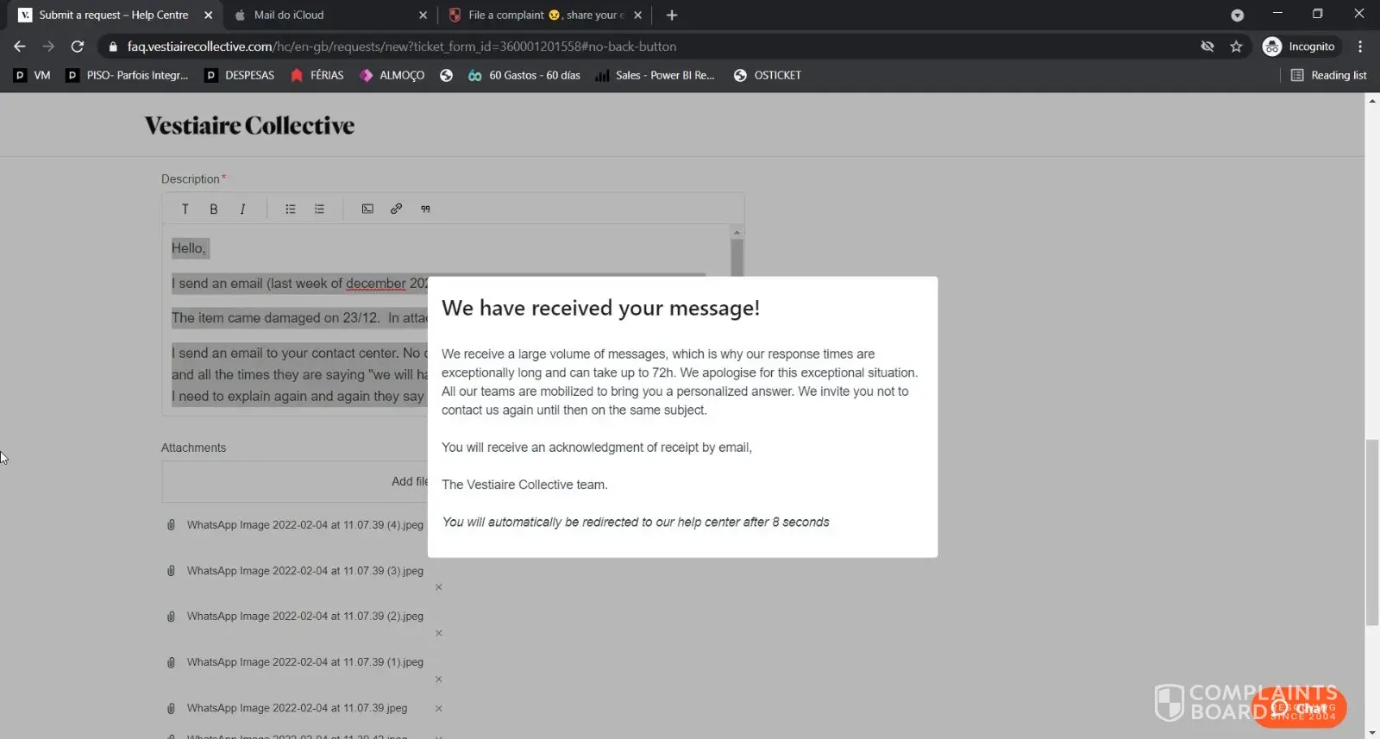Open the PISO- Parfois Integr... bookmark

(128, 75)
